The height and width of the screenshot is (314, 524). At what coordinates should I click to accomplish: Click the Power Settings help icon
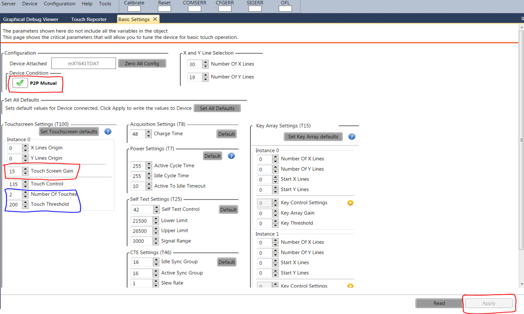point(232,156)
